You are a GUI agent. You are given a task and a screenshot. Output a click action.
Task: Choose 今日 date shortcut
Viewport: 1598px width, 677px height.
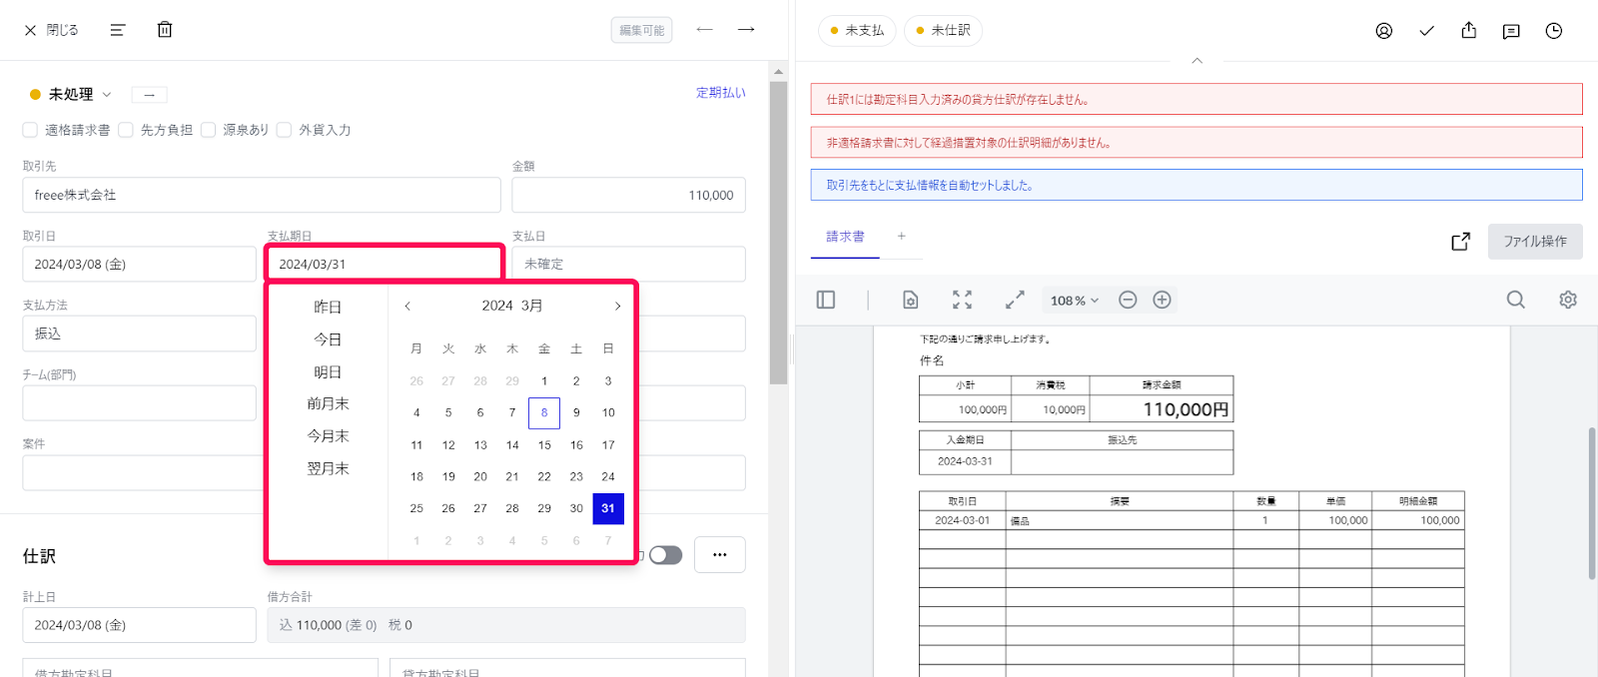(x=328, y=339)
